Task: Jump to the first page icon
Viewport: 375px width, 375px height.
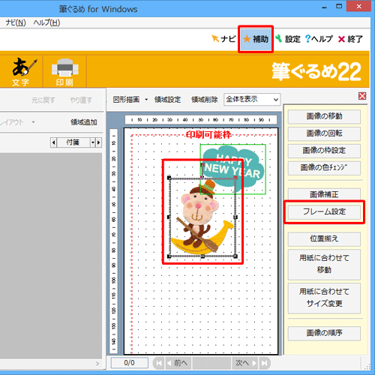Action: pos(159,363)
